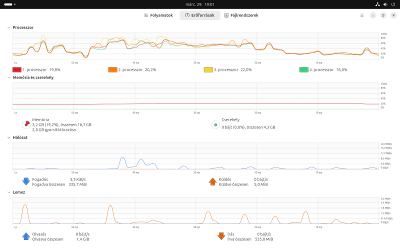Collapse the Memória és cserehely section
The image size is (400, 250).
9,77
